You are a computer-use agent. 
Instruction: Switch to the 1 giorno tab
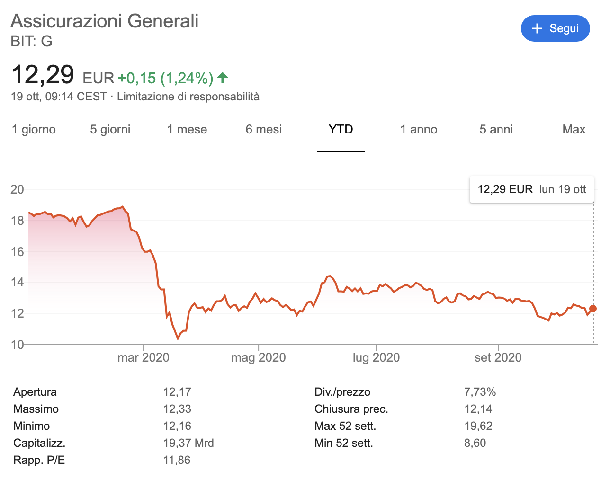(x=34, y=129)
